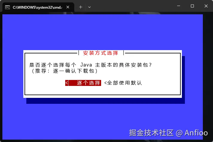Switch to the C:\WINDOWS\system32\cmd tab
This screenshot has height=142, width=213.
click(38, 7)
